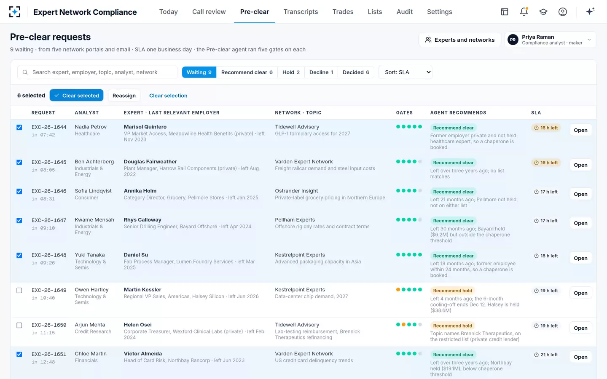The height and width of the screenshot is (379, 607).
Task: Uncheck the EXC-26-1651 row checkbox
Action: (x=19, y=354)
